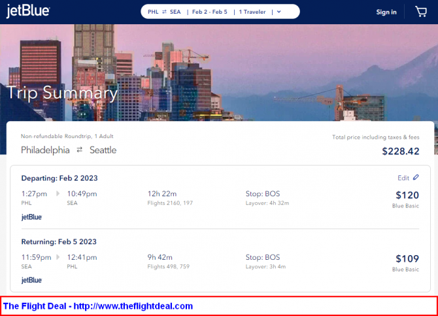The image size is (438, 316).
Task: Open the shopping cart icon
Action: click(x=421, y=12)
